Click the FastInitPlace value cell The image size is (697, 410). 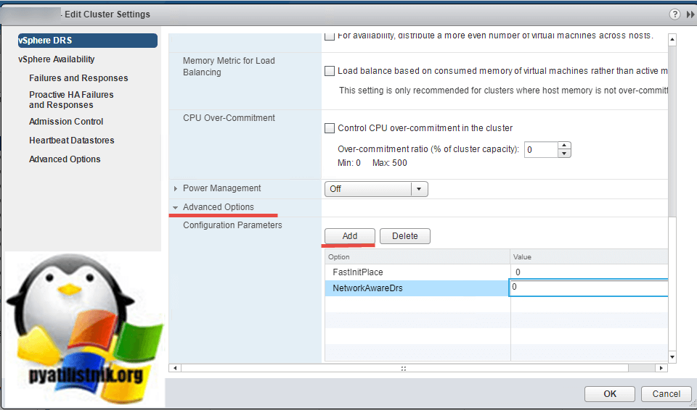tap(589, 272)
